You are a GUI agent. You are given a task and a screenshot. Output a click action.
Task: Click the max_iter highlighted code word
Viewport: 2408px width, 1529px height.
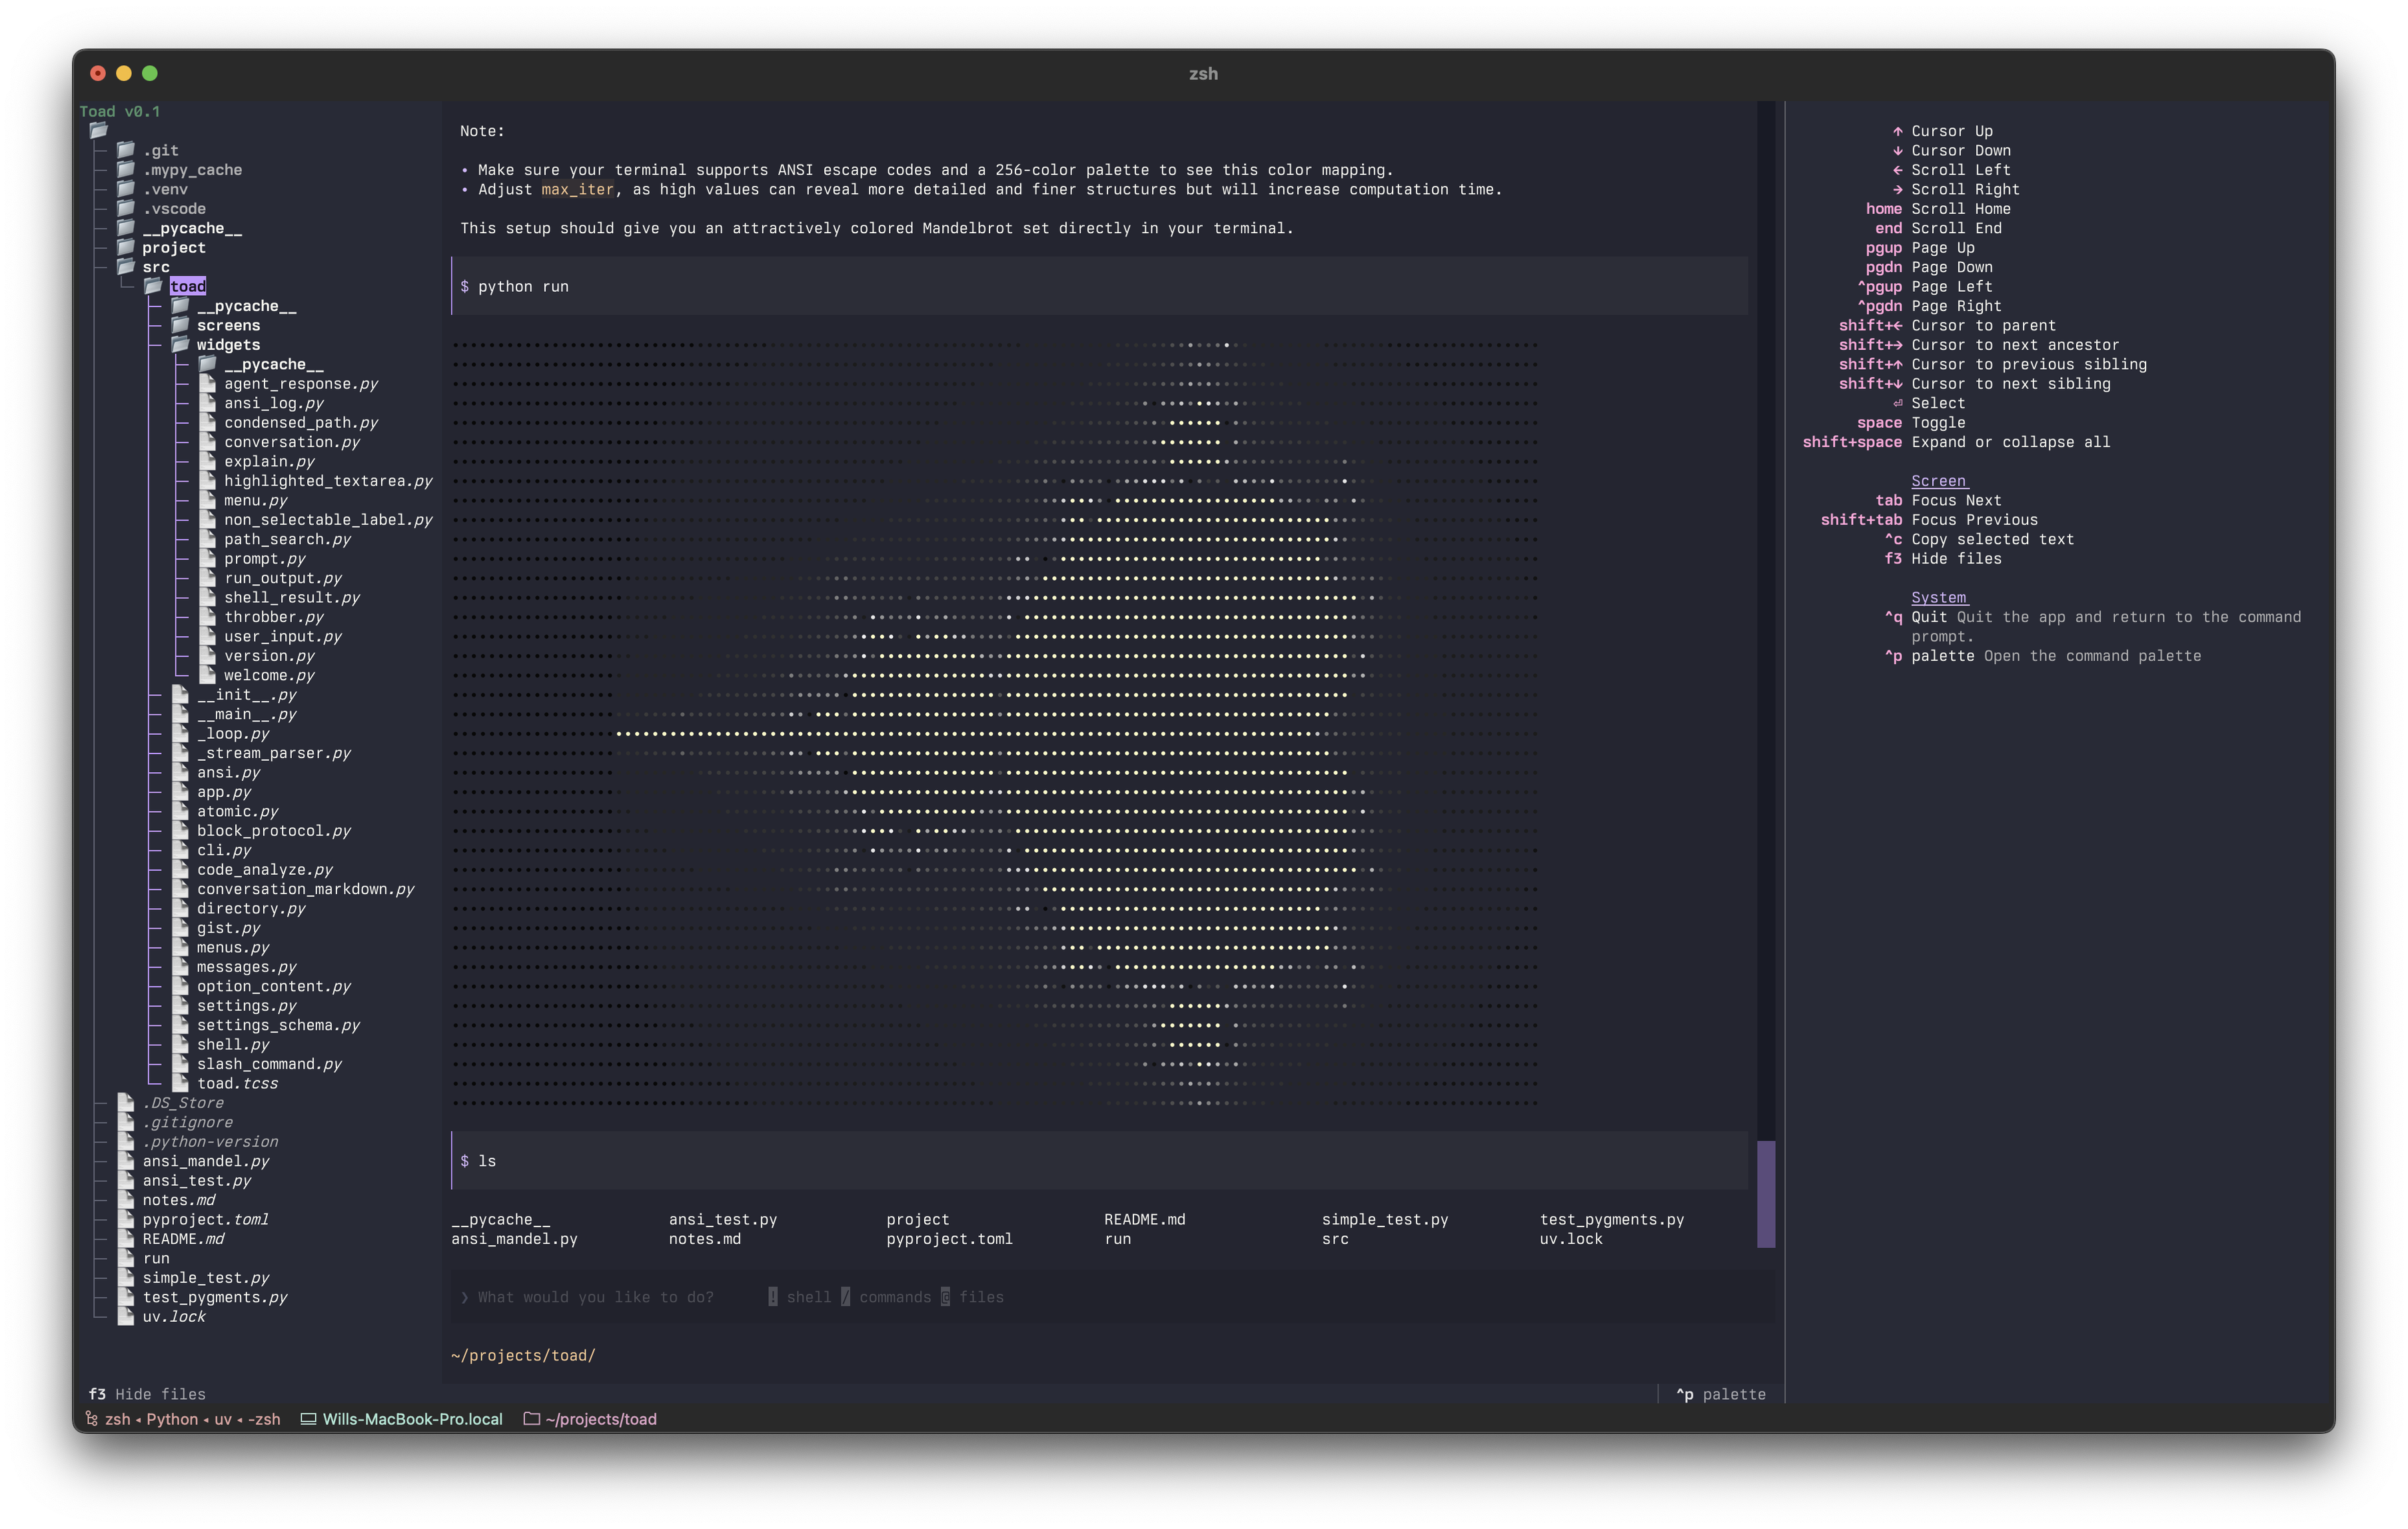pyautogui.click(x=577, y=189)
